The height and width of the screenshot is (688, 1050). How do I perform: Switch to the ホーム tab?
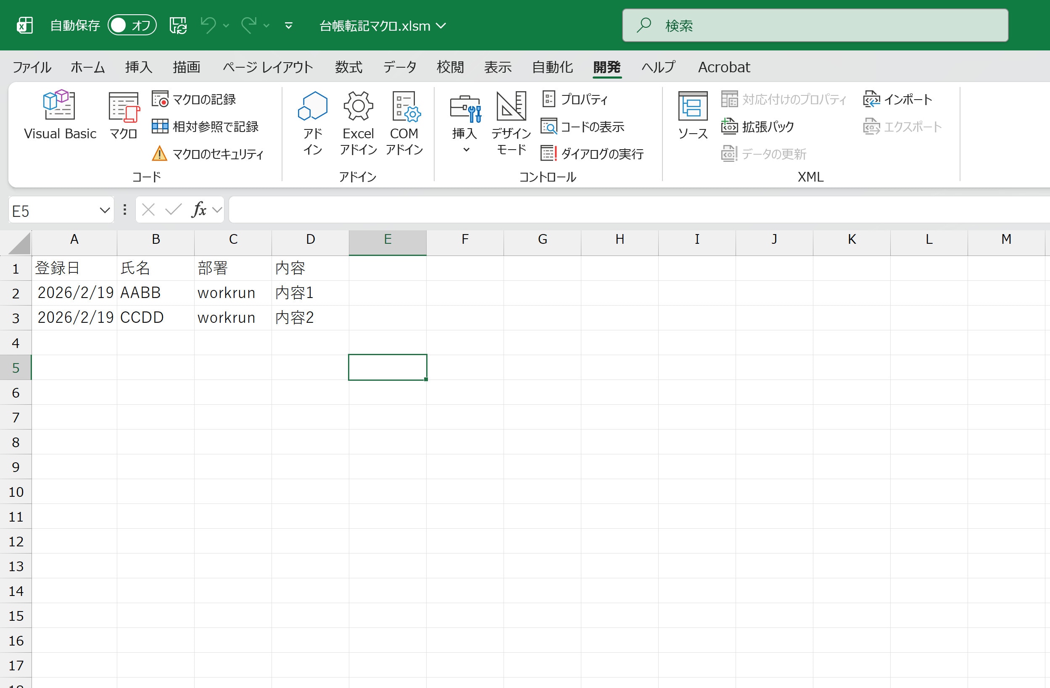(x=87, y=67)
